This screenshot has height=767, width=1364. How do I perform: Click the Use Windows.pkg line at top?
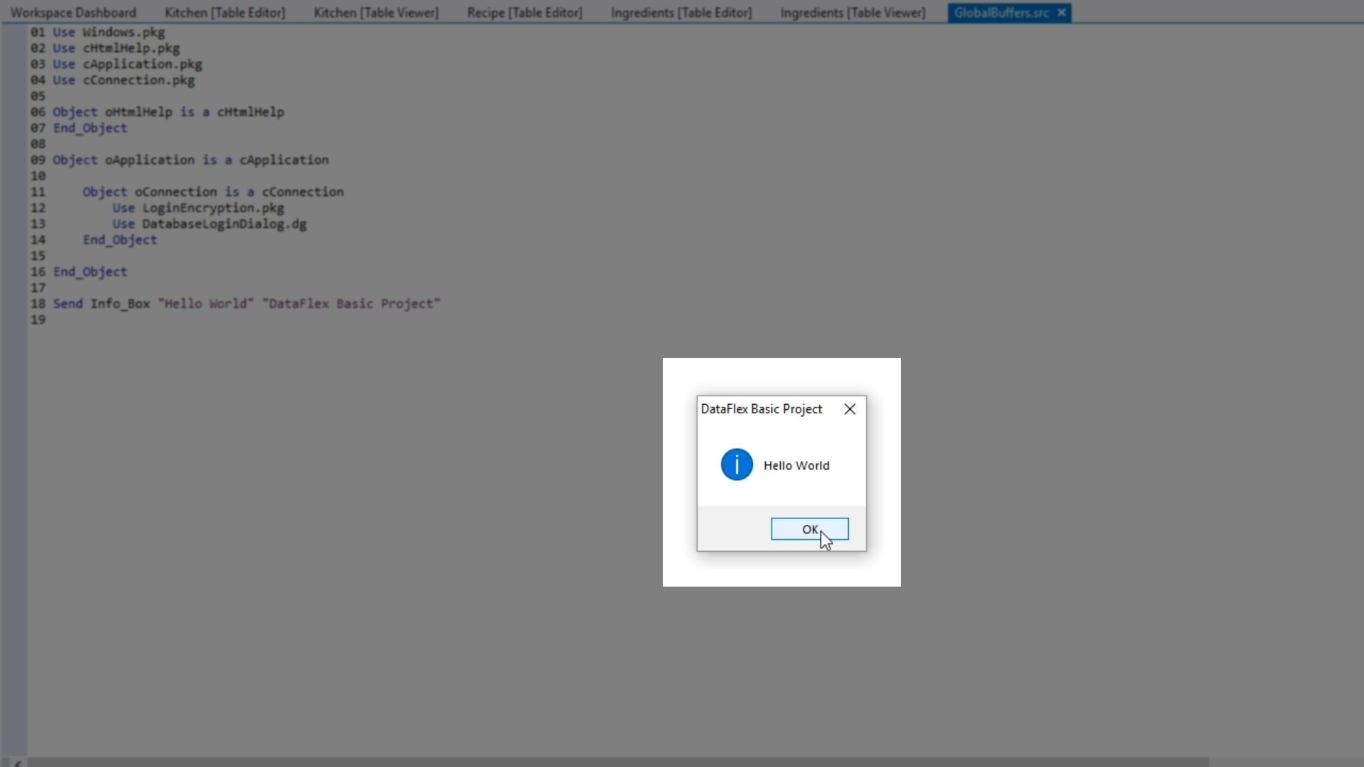109,33
